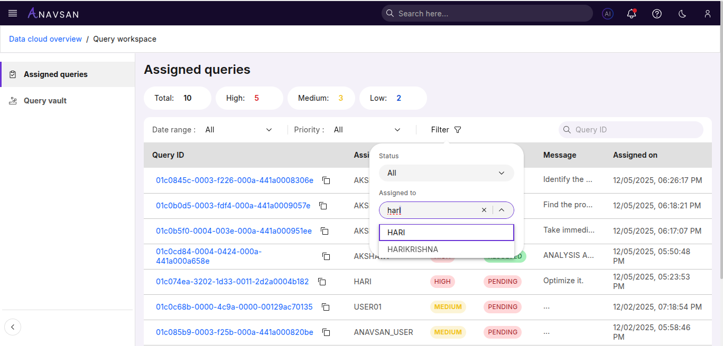Open the user profile icon

click(707, 14)
